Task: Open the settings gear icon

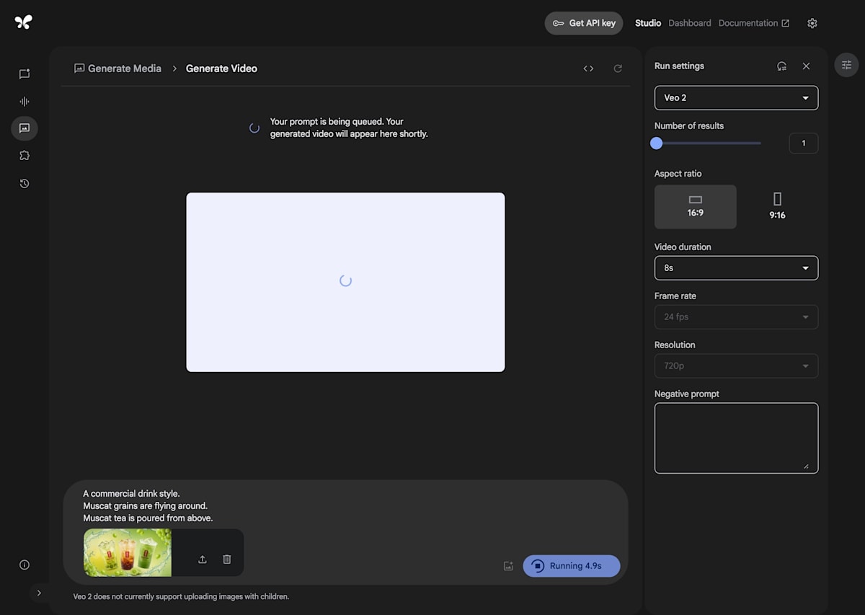Action: pos(812,23)
